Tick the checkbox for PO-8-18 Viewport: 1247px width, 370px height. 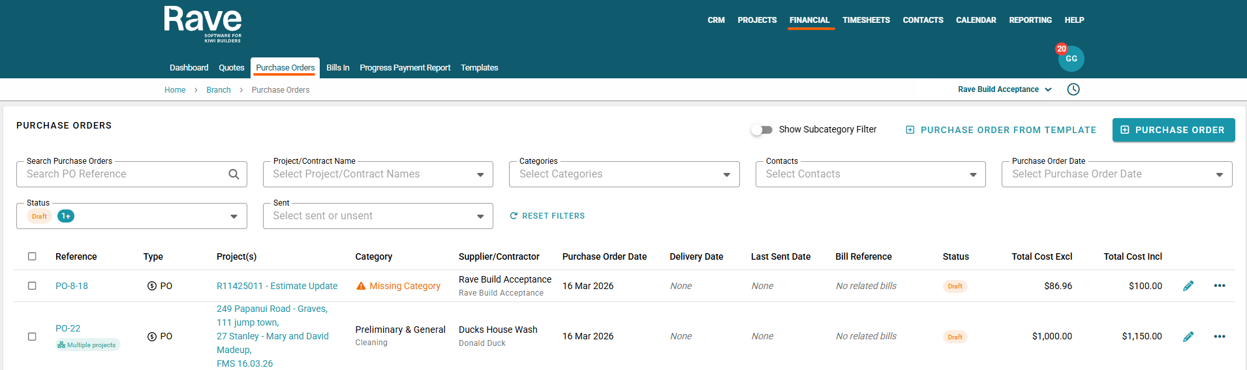tap(32, 286)
